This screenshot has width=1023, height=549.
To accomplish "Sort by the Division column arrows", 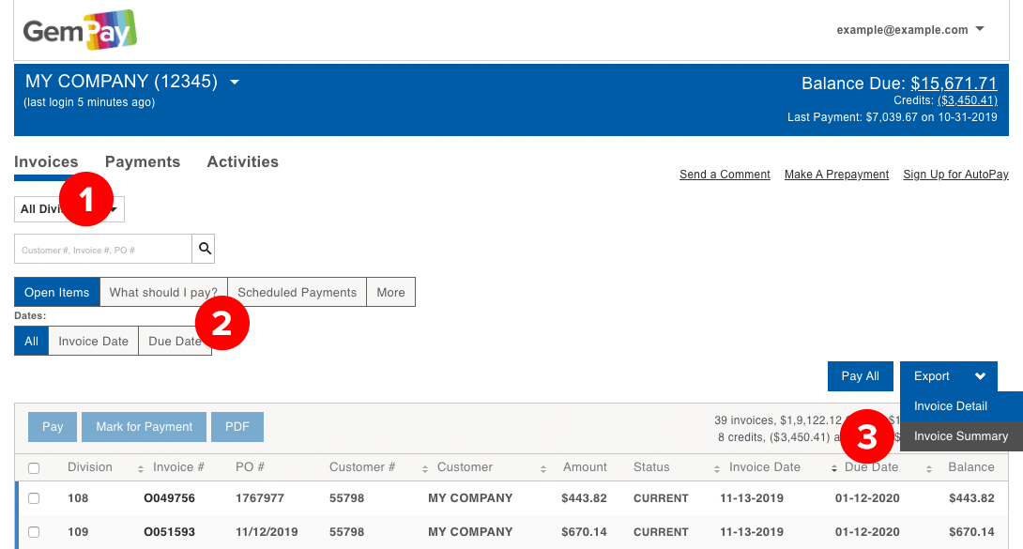I will point(141,468).
